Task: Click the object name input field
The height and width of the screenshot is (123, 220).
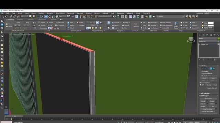Action: tap(208, 38)
